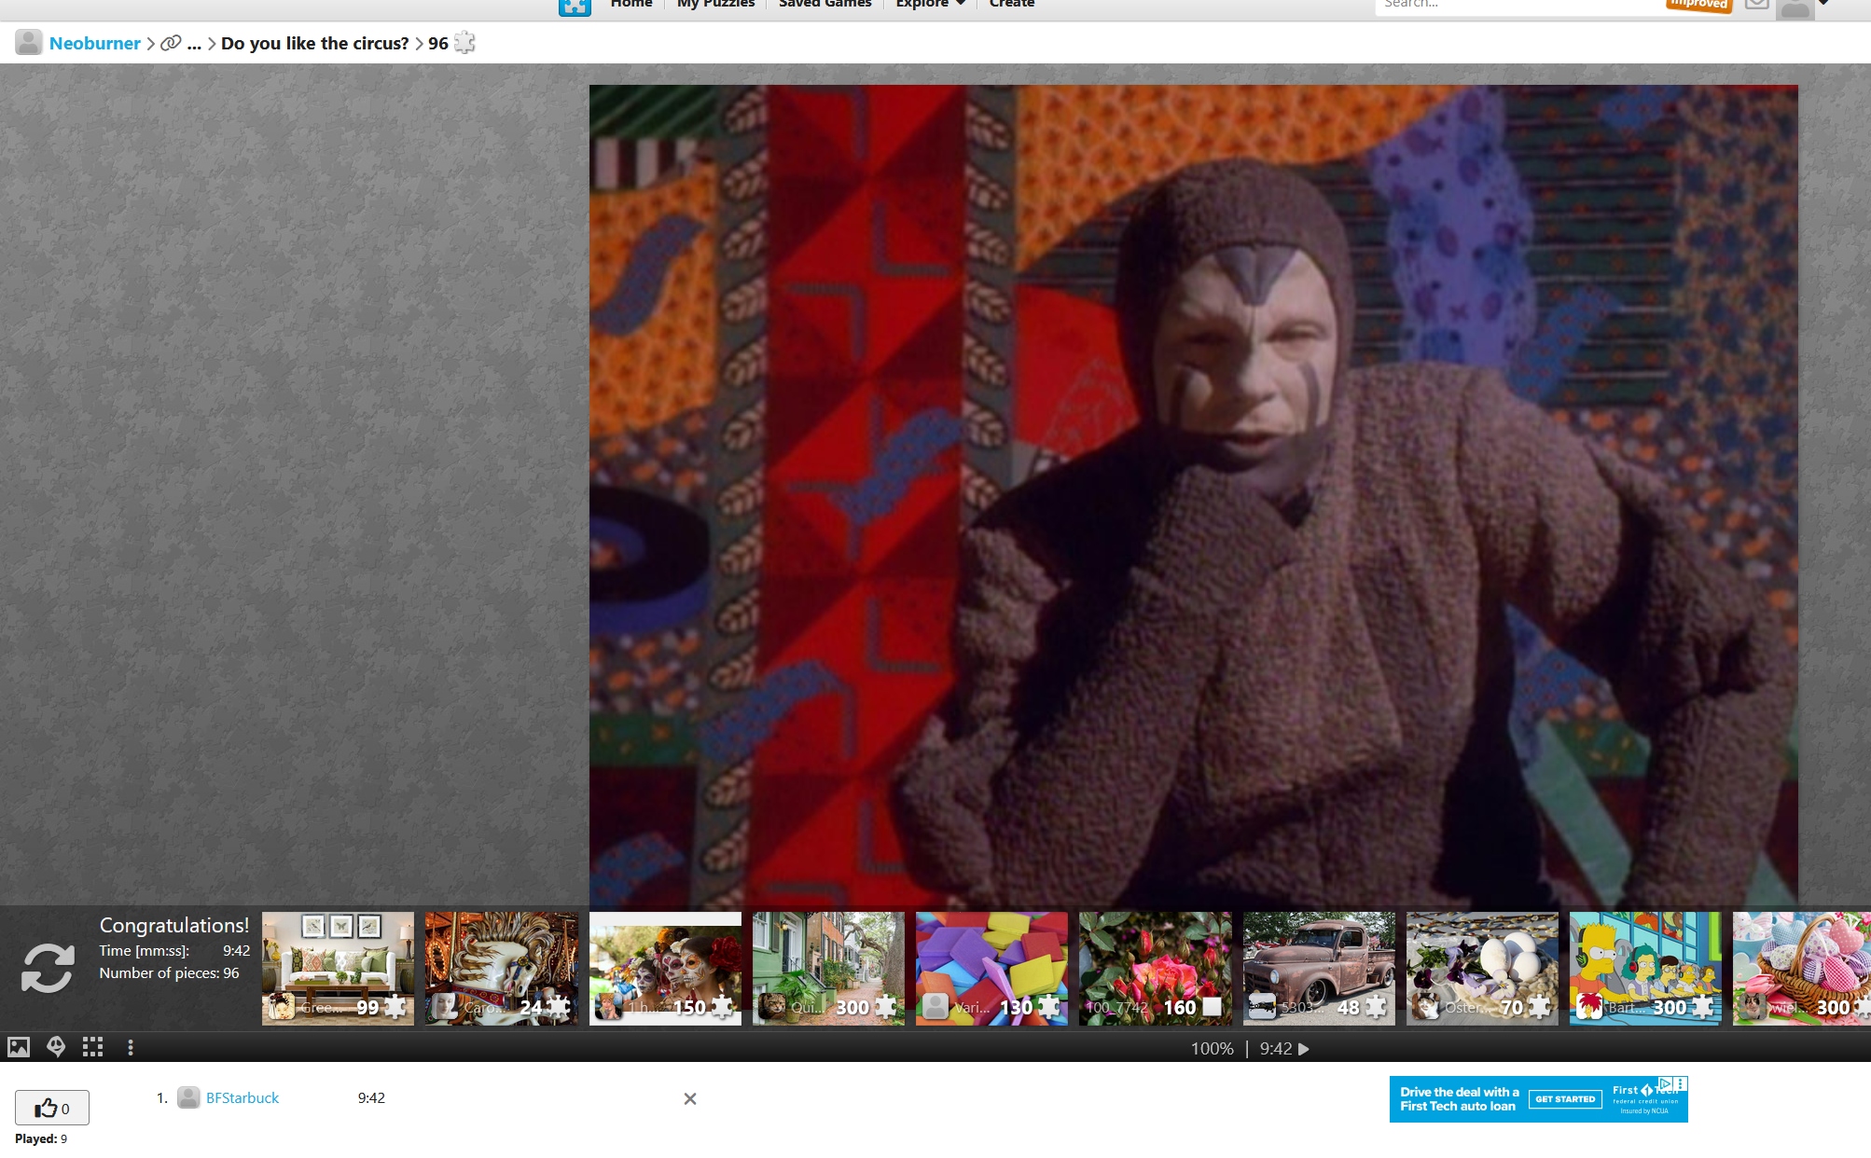Open the Easter basket puzzle thumbnail
The height and width of the screenshot is (1158, 1871).
1802,969
